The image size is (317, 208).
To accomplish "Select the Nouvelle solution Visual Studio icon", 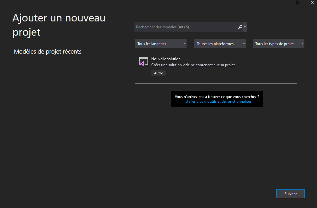I will pos(143,61).
